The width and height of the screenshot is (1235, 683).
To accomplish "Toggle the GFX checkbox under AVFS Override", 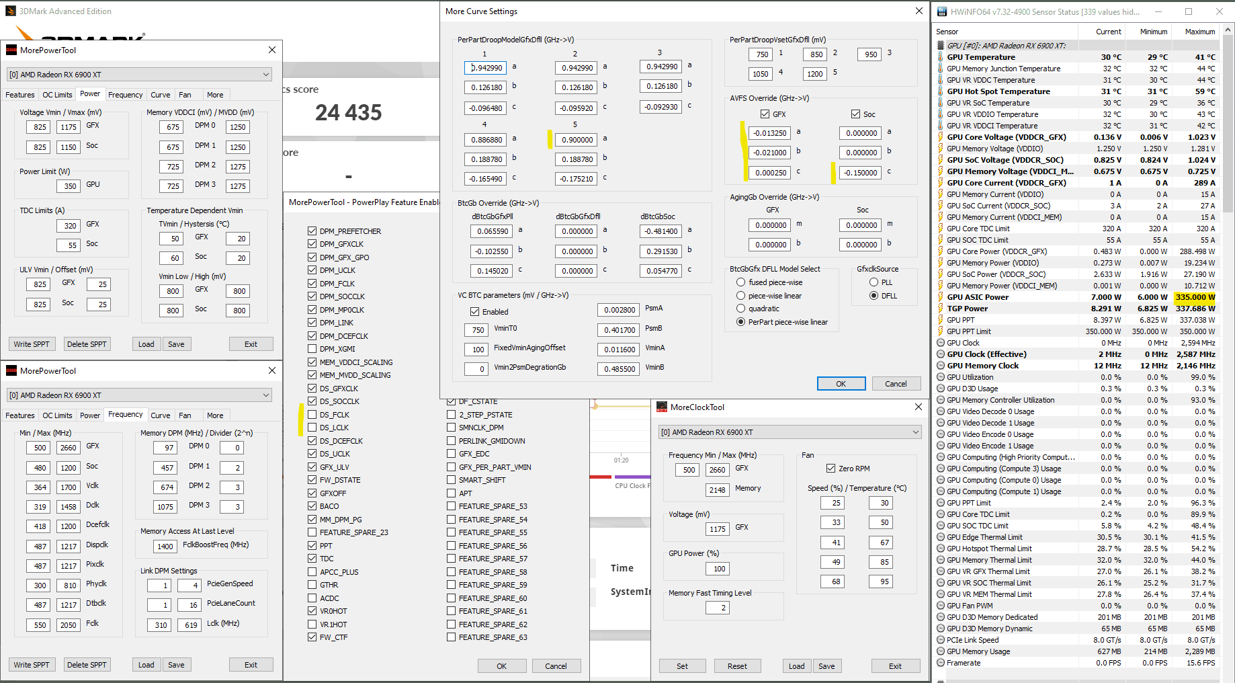I will (765, 114).
